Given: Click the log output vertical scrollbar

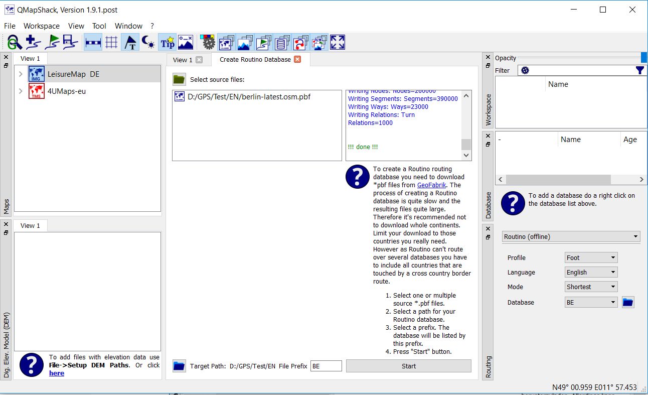Looking at the screenshot, I should (x=466, y=144).
